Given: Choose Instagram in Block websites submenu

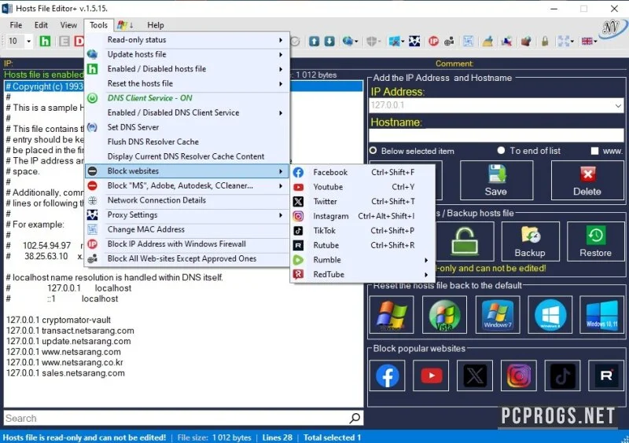Looking at the screenshot, I should [362, 216].
